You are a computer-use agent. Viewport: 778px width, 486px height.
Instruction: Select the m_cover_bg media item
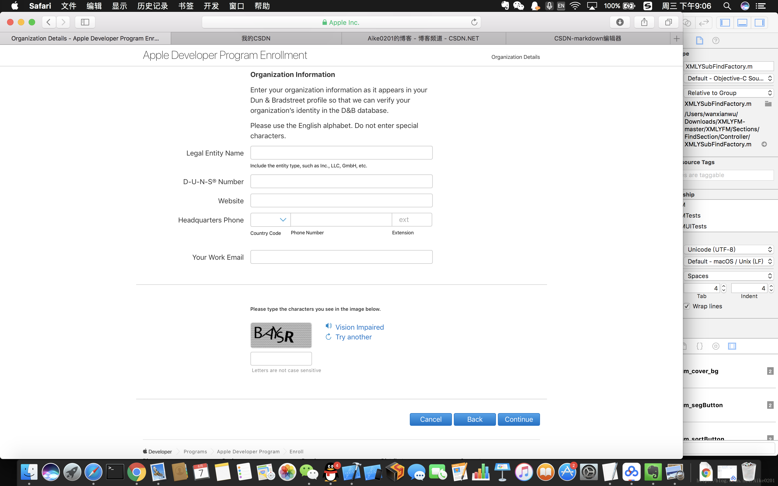[729, 371]
